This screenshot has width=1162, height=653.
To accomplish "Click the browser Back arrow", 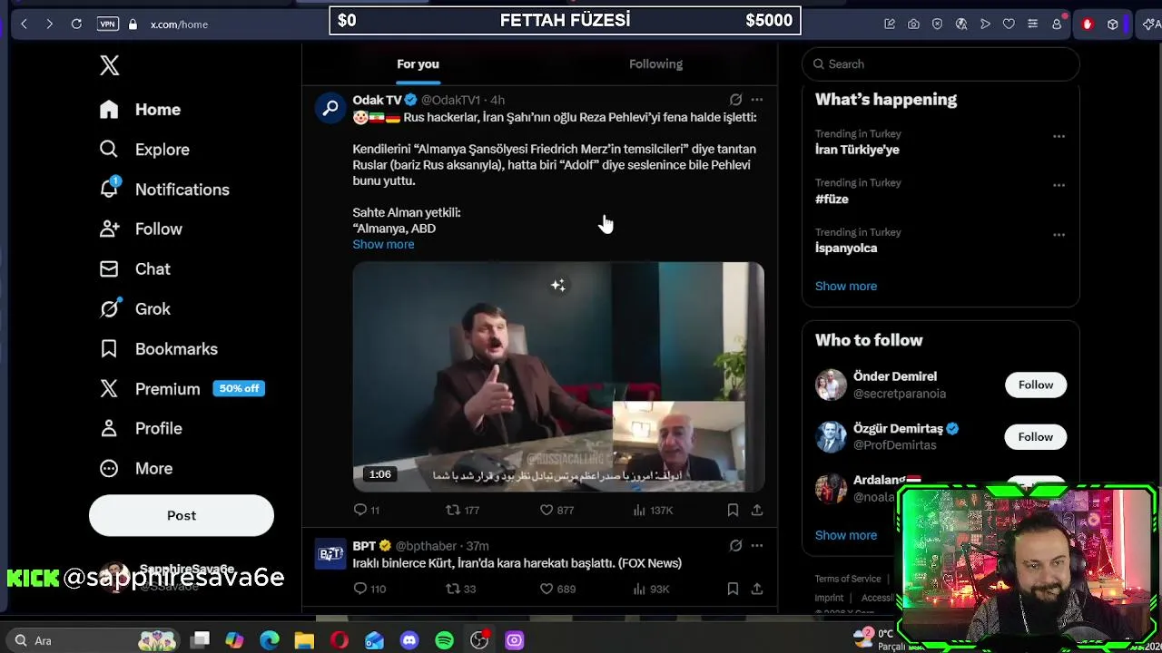I will coord(24,24).
